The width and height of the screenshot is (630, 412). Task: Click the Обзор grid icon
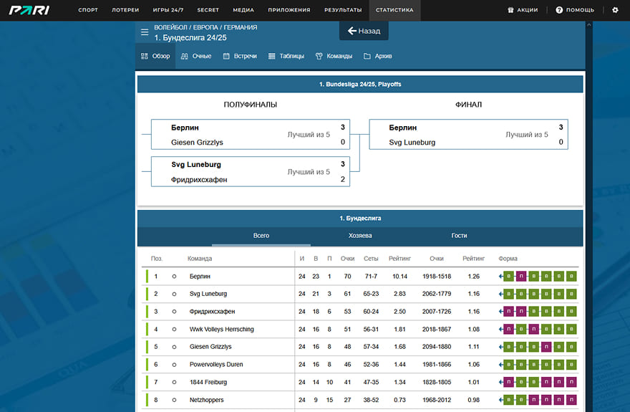pos(145,57)
